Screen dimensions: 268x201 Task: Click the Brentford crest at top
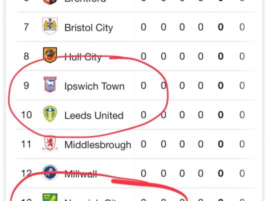[x=50, y=2]
